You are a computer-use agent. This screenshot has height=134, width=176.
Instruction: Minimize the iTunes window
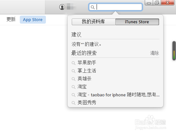(x=149, y=3)
